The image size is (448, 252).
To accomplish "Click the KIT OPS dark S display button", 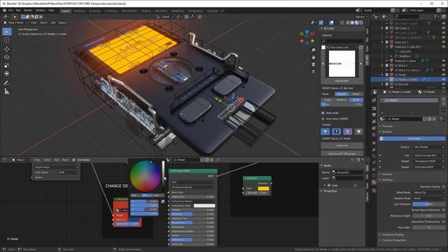I will [x=336, y=132].
